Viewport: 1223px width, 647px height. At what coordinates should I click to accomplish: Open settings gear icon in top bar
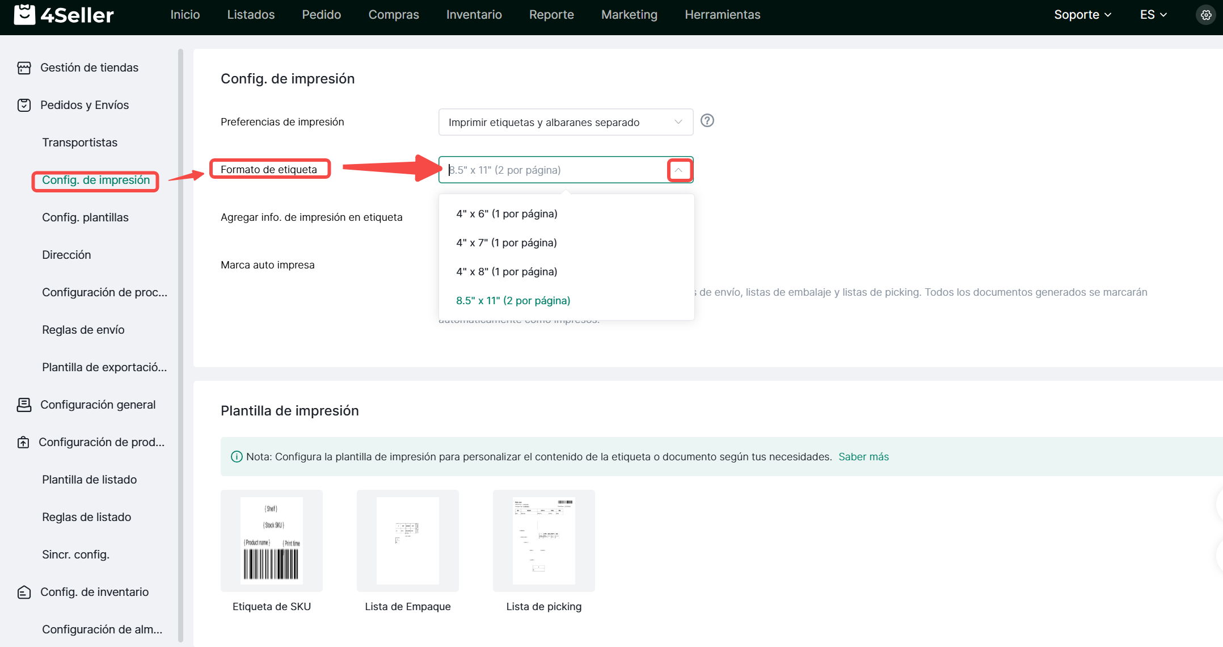point(1205,15)
